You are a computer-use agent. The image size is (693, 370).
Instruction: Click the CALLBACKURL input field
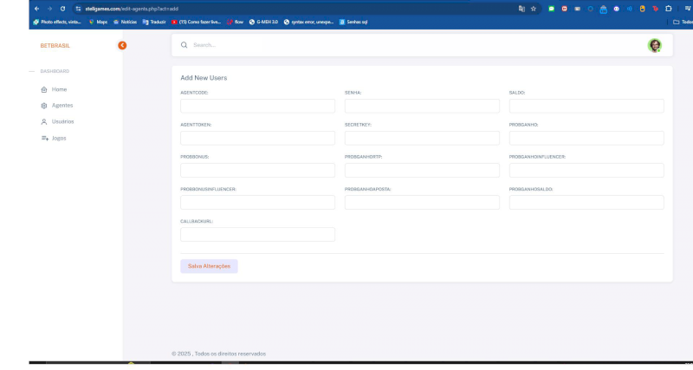pos(257,234)
